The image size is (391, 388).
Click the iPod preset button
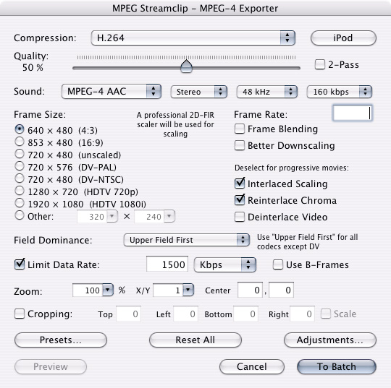(x=343, y=38)
